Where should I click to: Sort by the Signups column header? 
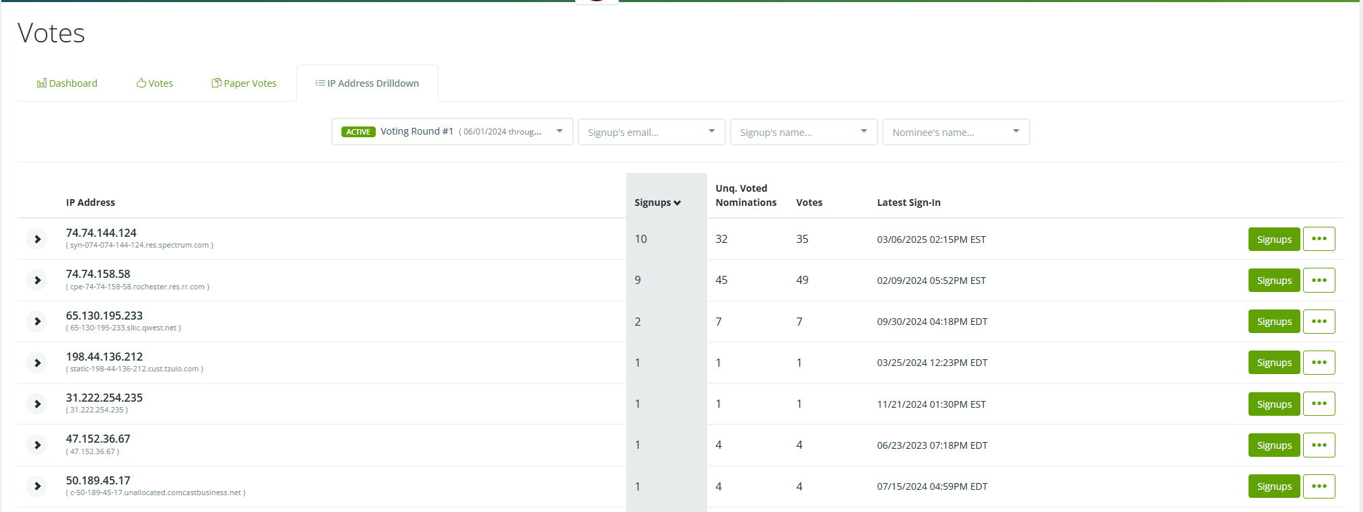pyautogui.click(x=657, y=203)
